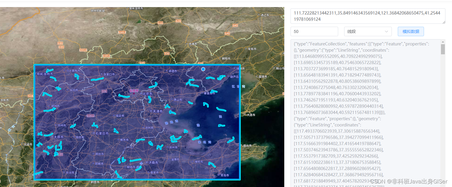Open the 线段 geometry type dropdown

pyautogui.click(x=368, y=31)
